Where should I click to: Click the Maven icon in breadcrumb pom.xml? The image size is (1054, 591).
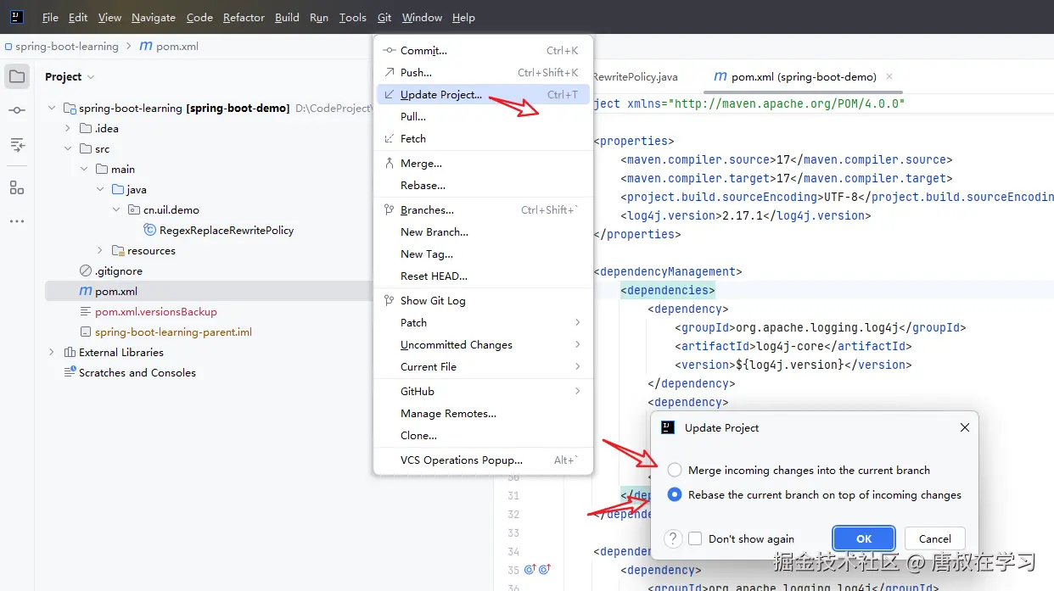pos(146,47)
